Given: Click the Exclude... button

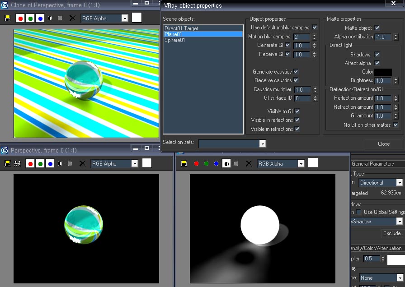Looking at the screenshot, I should pyautogui.click(x=393, y=233).
